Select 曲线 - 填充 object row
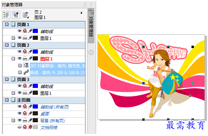 coord(58,72)
